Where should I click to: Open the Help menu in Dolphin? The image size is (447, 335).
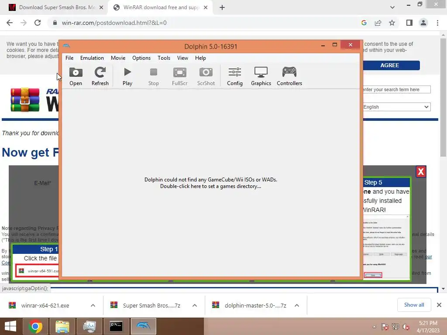(200, 58)
